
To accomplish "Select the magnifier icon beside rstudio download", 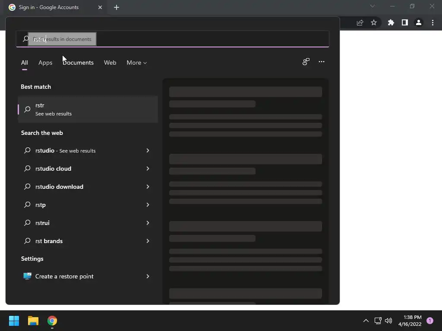I will tap(27, 187).
